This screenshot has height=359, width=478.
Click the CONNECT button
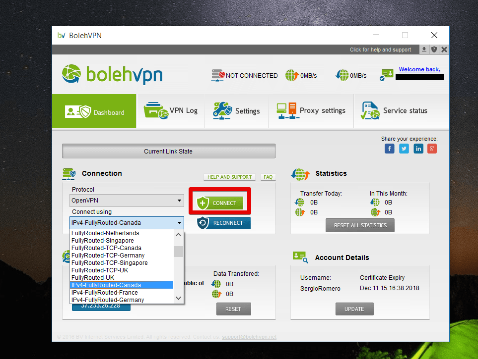click(x=220, y=203)
